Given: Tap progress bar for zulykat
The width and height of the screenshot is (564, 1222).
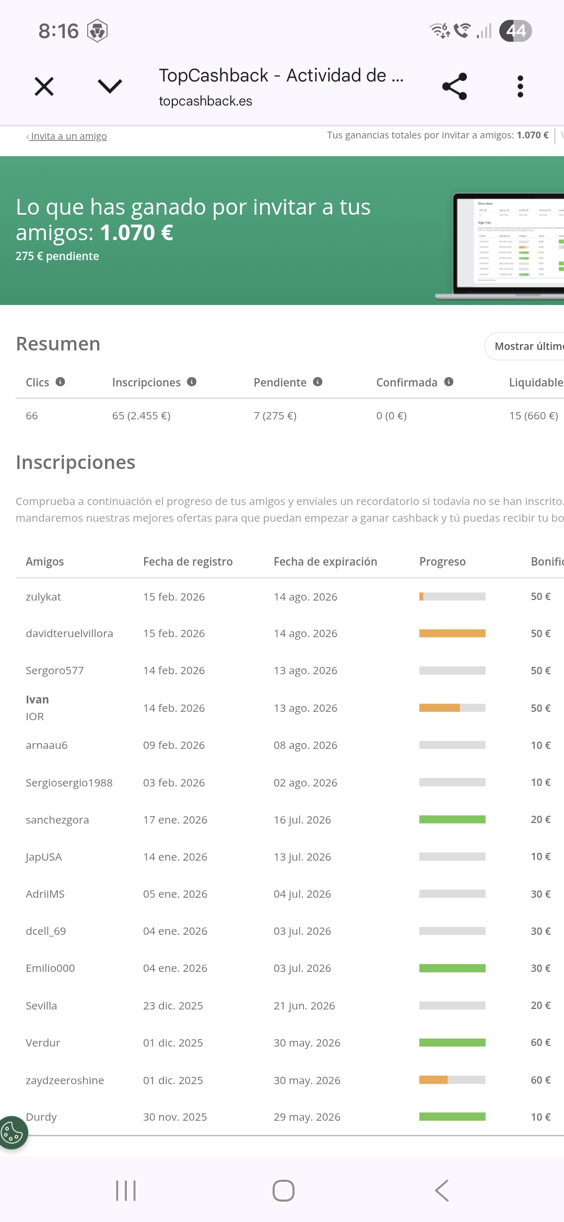Looking at the screenshot, I should [x=452, y=596].
